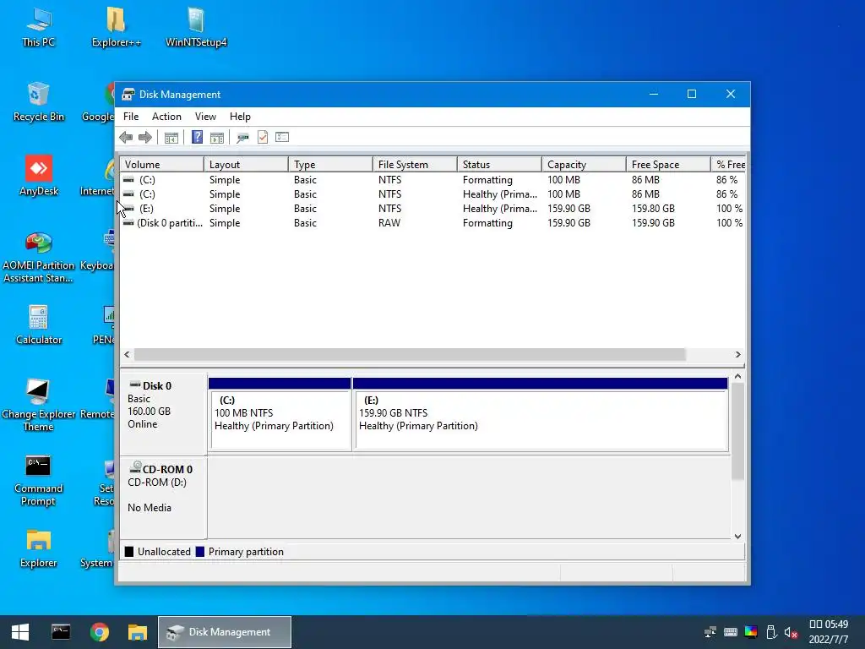Image resolution: width=865 pixels, height=649 pixels.
Task: Select the AOMEI Partition Assistant icon
Action: pyautogui.click(x=38, y=258)
